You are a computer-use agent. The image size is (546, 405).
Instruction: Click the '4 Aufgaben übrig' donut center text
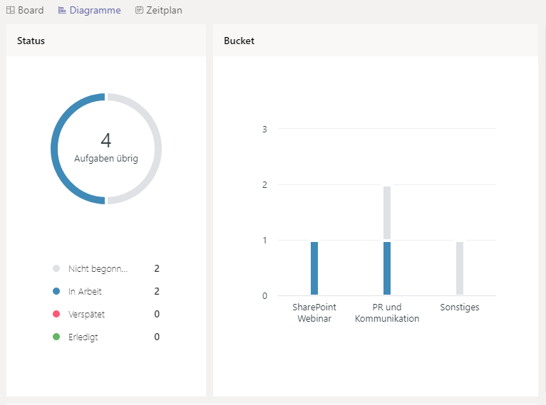106,148
